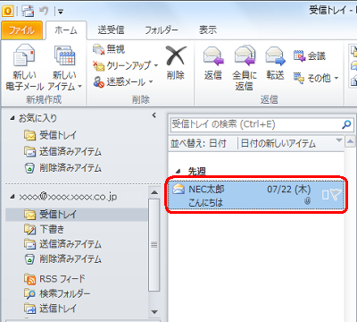Image resolution: width=357 pixels, height=322 pixels.
Task: Click the folder pane scroll up arrow
Action: (x=154, y=192)
